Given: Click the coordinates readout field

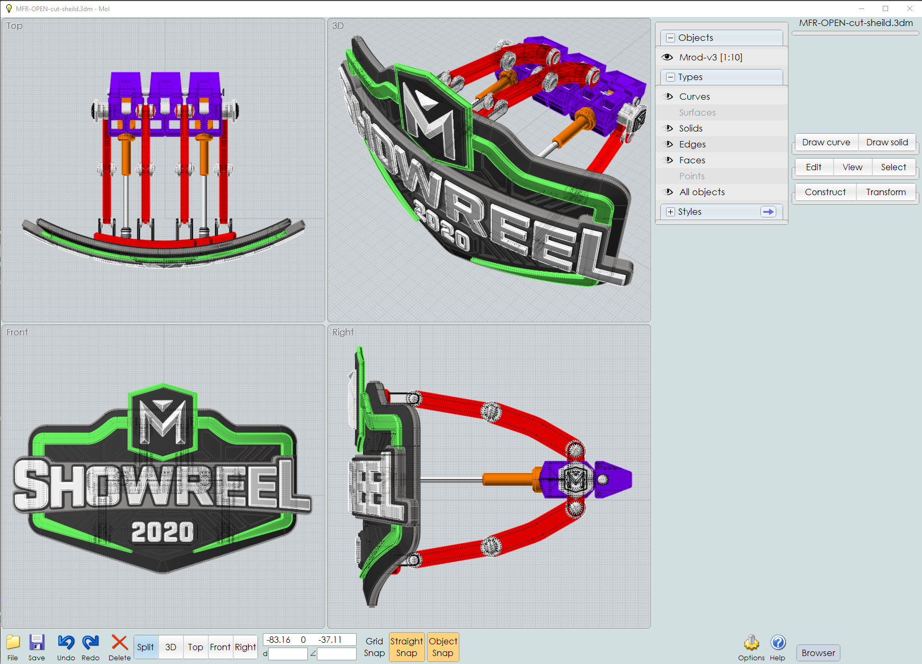Looking at the screenshot, I should [309, 640].
